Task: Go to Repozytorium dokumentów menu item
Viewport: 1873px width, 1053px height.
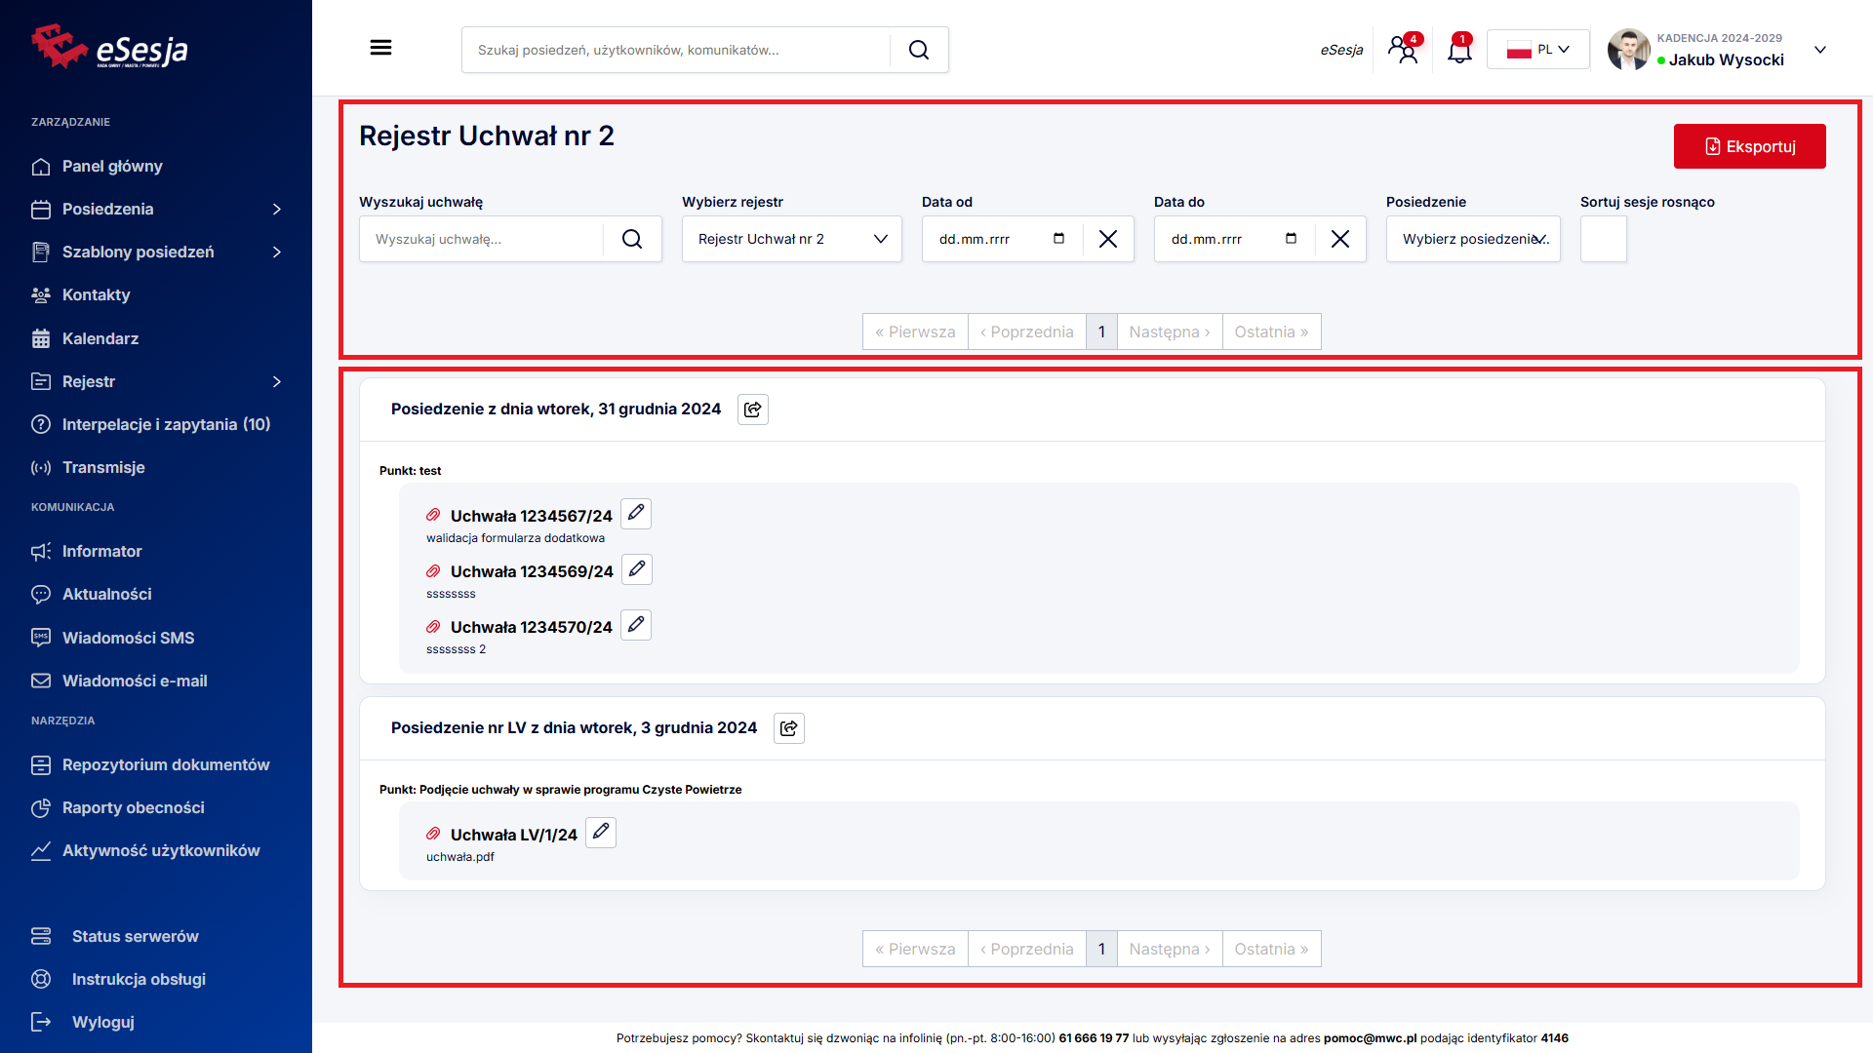Action: click(166, 764)
